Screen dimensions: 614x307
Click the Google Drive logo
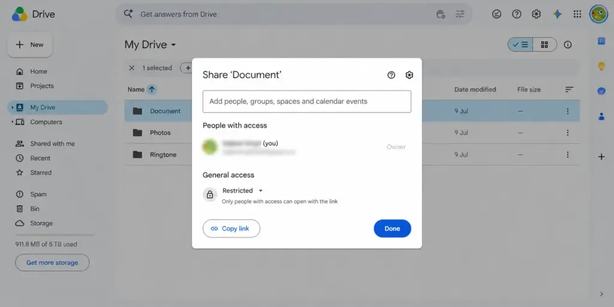coord(20,14)
